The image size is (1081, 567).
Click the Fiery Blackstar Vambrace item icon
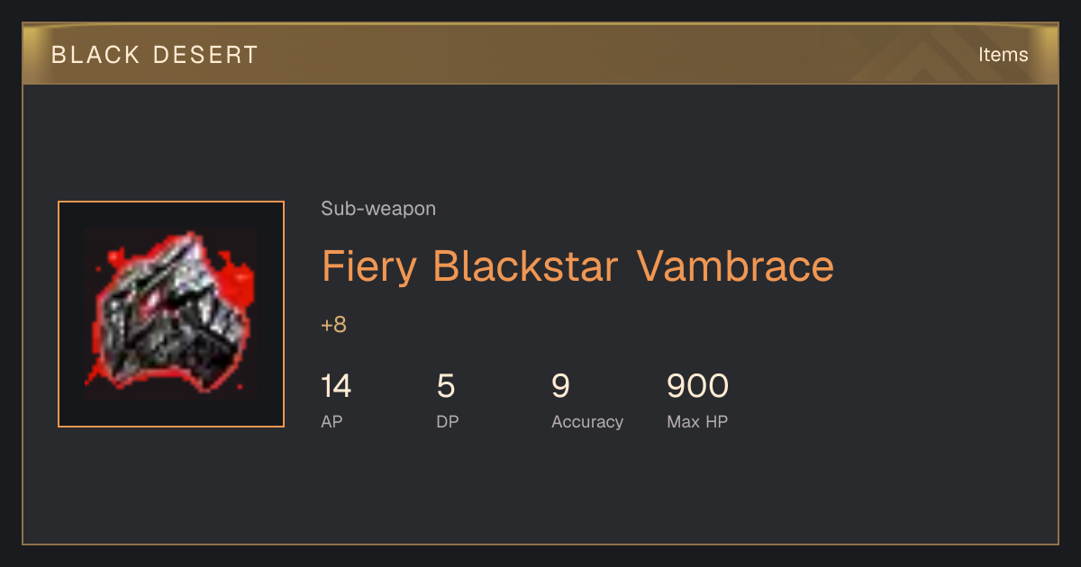pos(171,314)
